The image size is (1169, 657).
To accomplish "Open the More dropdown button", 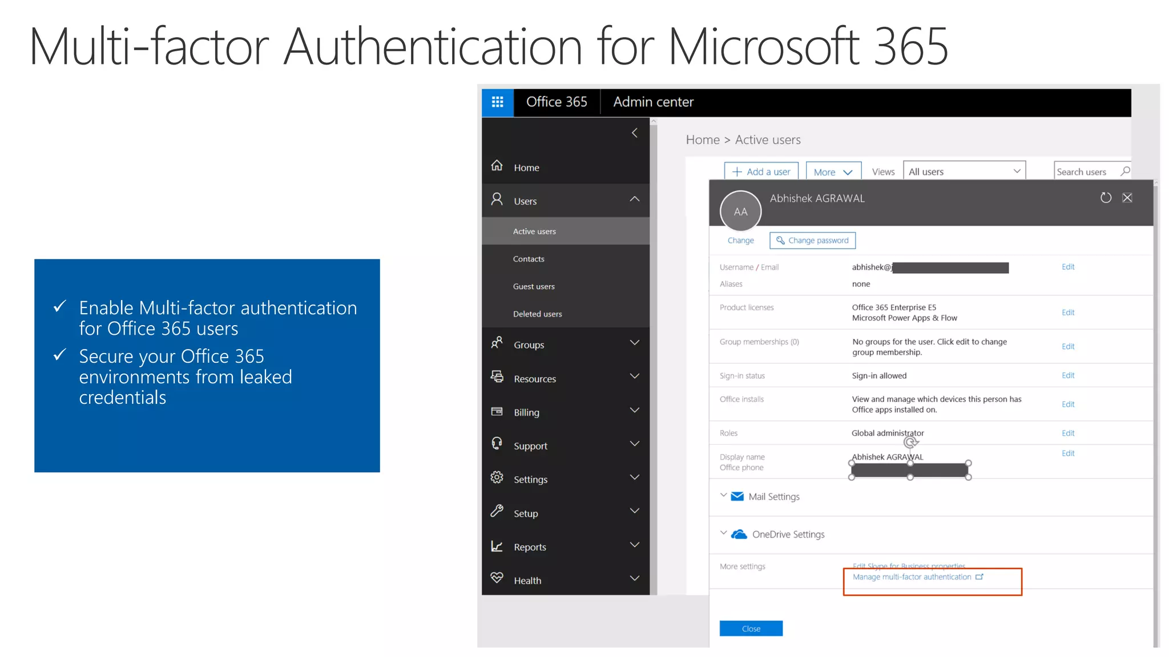I will tap(833, 172).
